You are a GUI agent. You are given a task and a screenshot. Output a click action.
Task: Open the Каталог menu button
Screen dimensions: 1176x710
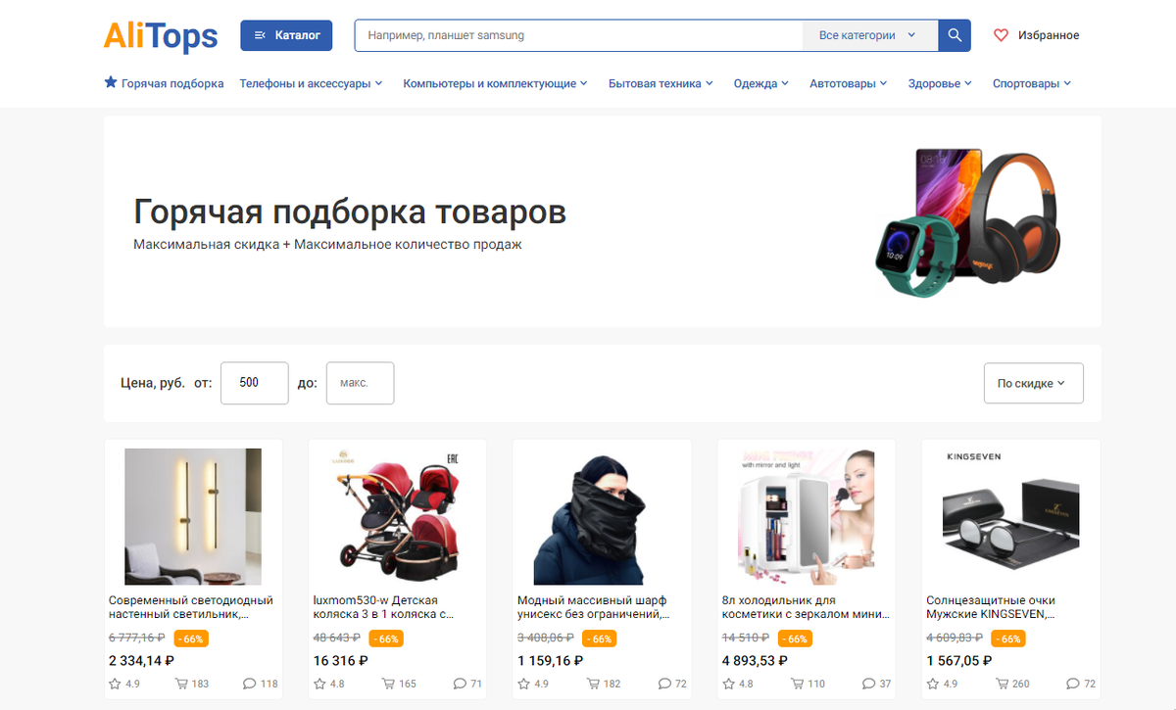click(x=287, y=35)
